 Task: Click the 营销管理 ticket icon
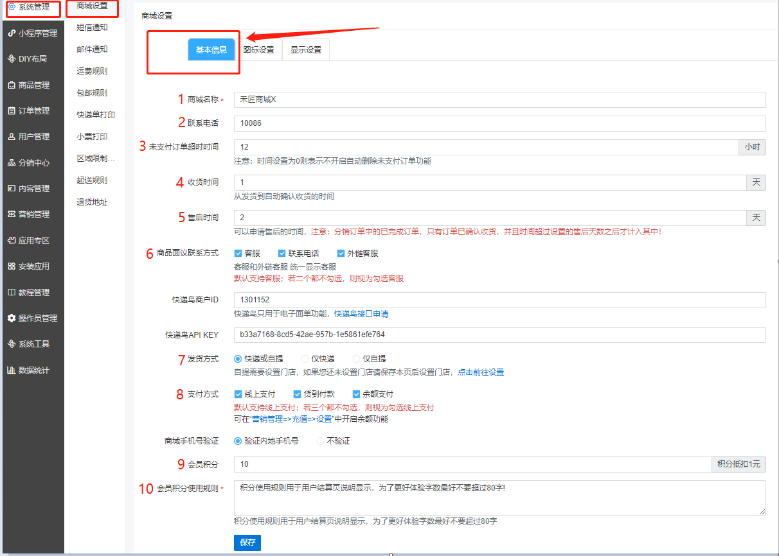tap(12, 214)
